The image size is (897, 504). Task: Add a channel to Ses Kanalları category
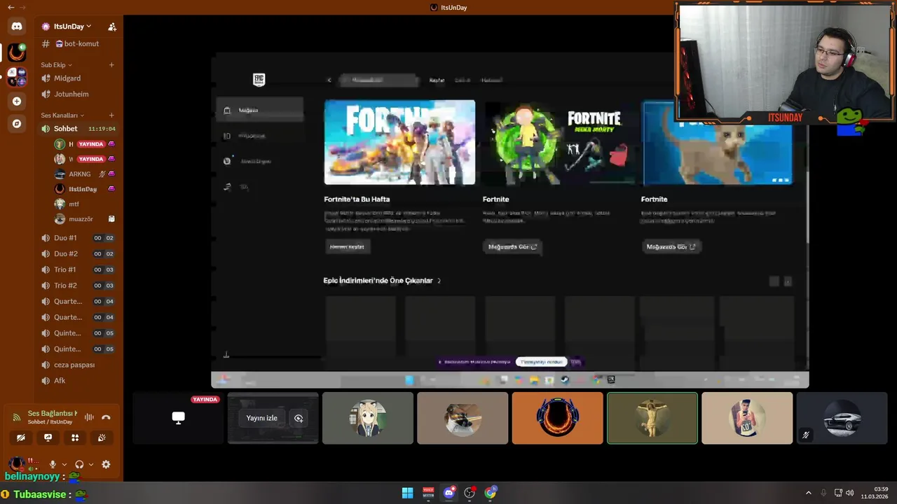111,115
